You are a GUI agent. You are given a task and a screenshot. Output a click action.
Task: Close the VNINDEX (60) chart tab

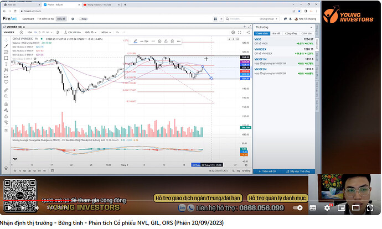[x=24, y=27]
